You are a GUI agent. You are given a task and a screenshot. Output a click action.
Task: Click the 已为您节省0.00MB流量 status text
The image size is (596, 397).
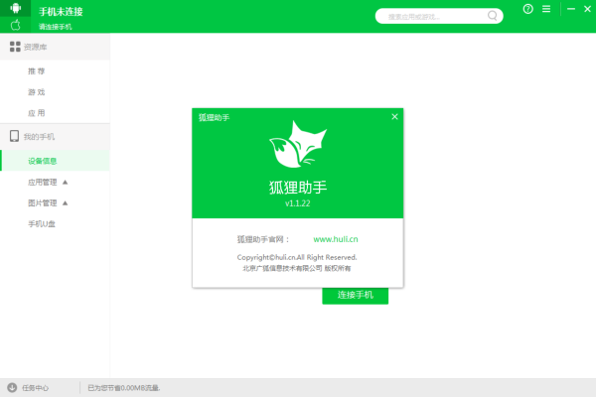click(x=124, y=388)
